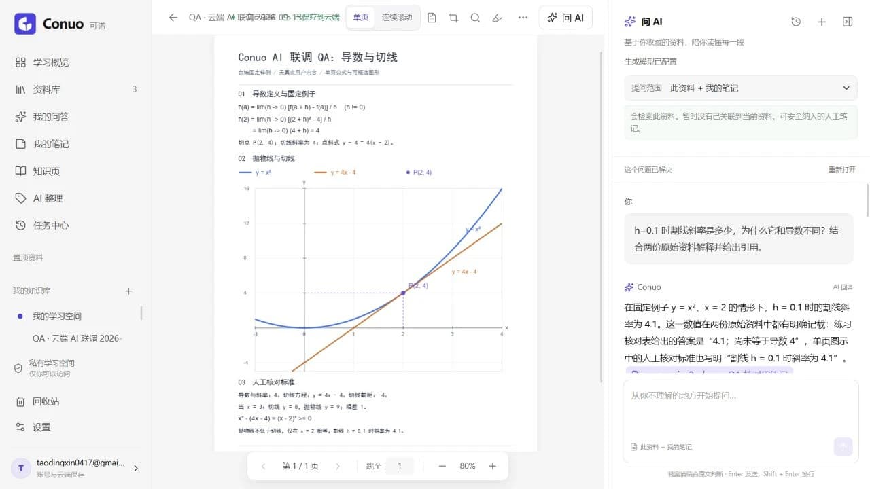Open AI 整理 in the sidebar
Screen dimensions: 870x489
(75, 198)
